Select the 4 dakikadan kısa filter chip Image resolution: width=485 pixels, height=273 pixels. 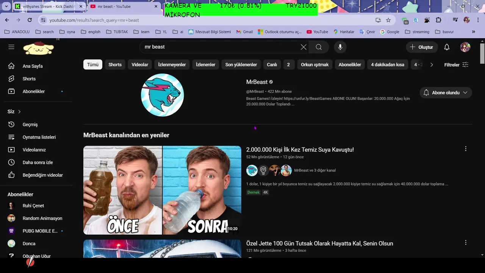(x=388, y=65)
